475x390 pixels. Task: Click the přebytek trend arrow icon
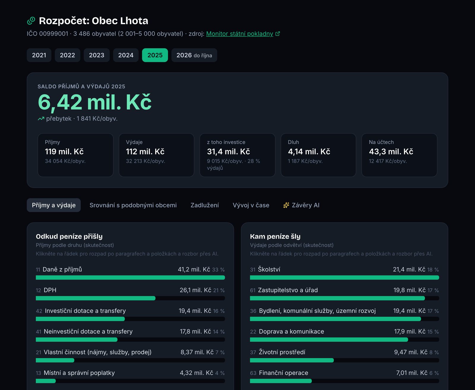pyautogui.click(x=41, y=119)
